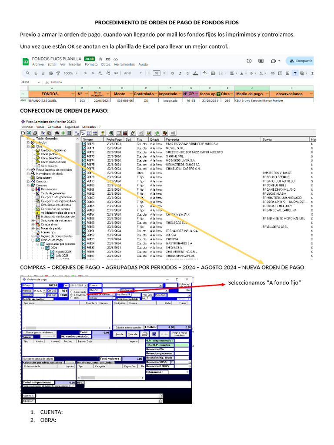This screenshot has width=334, height=445.
Task: Increase font size with plus button
Action: pos(164,73)
